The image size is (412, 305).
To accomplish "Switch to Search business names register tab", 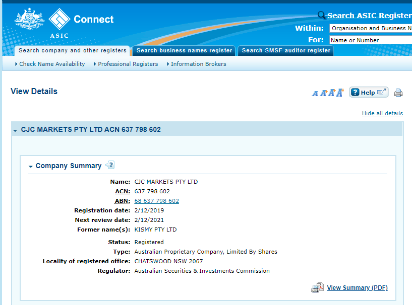I will [x=184, y=50].
